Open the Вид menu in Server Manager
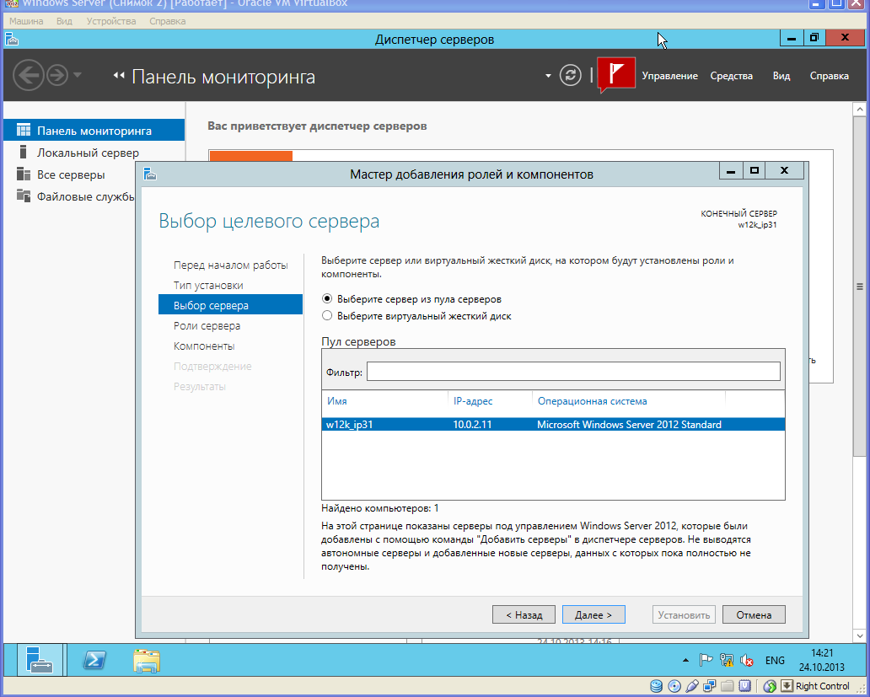Viewport: 870px width, 697px height. click(x=781, y=76)
